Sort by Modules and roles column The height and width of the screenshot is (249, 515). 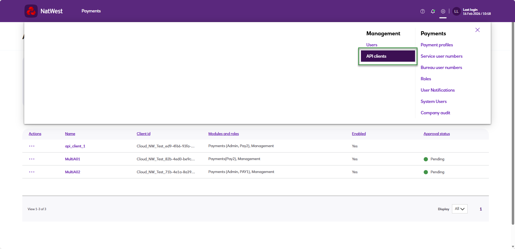coord(224,134)
